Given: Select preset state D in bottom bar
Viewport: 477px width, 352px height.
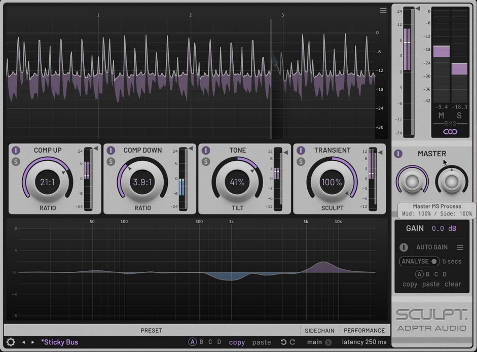Looking at the screenshot, I should click(219, 342).
